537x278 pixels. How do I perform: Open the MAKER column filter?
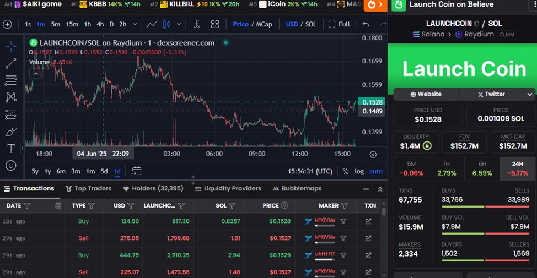344,205
